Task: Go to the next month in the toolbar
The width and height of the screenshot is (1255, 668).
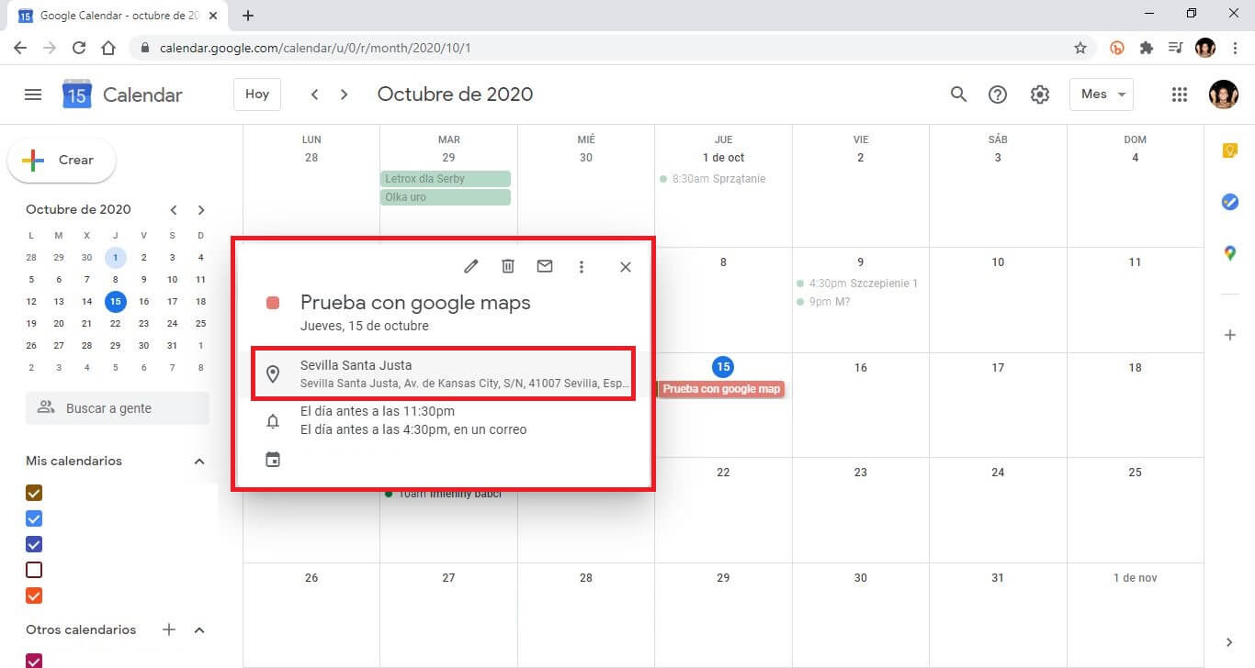Action: 345,95
